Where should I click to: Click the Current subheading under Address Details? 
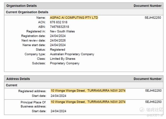[x=12, y=85]
